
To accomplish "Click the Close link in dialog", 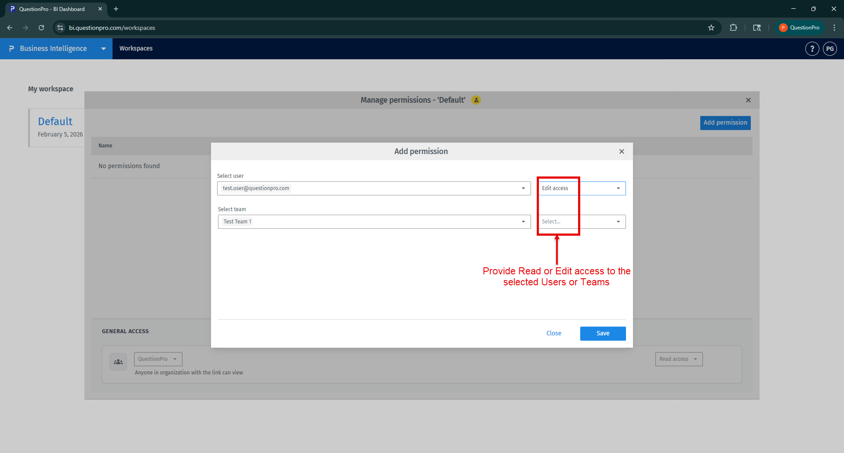I will tap(554, 334).
